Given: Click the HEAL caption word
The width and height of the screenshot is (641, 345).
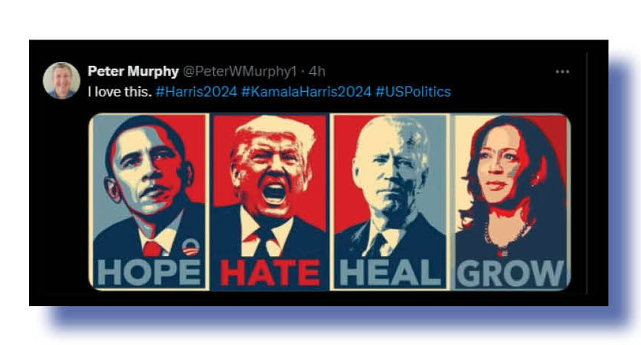Looking at the screenshot, I should point(391,273).
